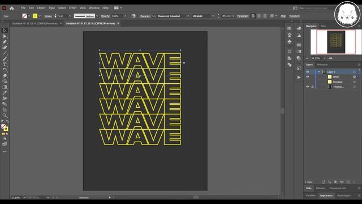Open the Stroke panel icon

click(299, 45)
